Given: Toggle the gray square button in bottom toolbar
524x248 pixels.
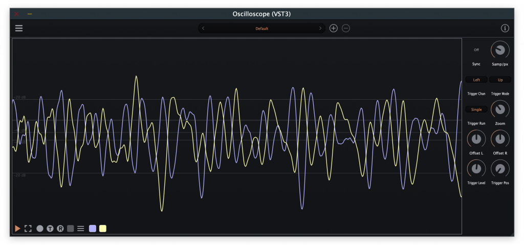Looking at the screenshot, I should pos(71,229).
